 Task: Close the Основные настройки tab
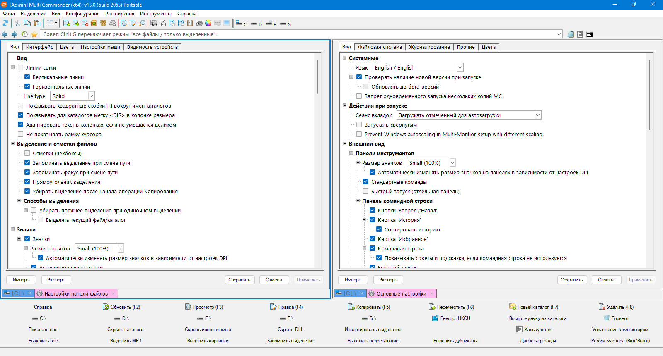(x=431, y=293)
